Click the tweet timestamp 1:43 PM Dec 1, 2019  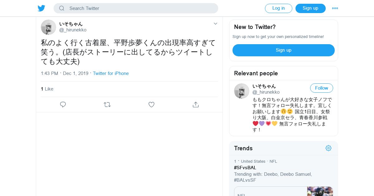click(x=65, y=73)
